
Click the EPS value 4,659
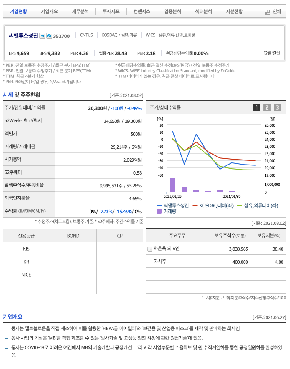click(x=23, y=53)
